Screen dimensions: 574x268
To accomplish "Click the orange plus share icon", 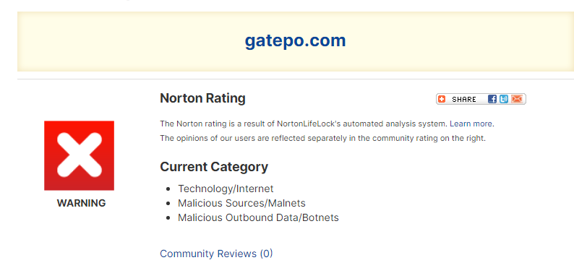I will click(442, 99).
